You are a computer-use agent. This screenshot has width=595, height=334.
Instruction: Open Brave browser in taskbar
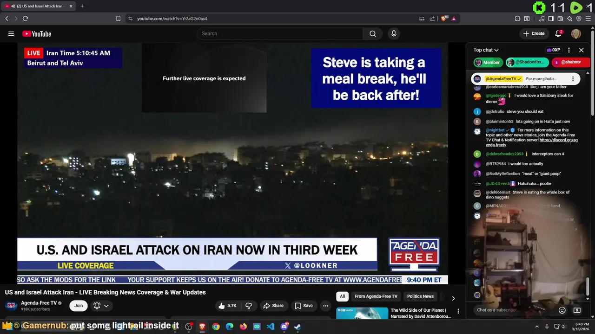click(202, 327)
